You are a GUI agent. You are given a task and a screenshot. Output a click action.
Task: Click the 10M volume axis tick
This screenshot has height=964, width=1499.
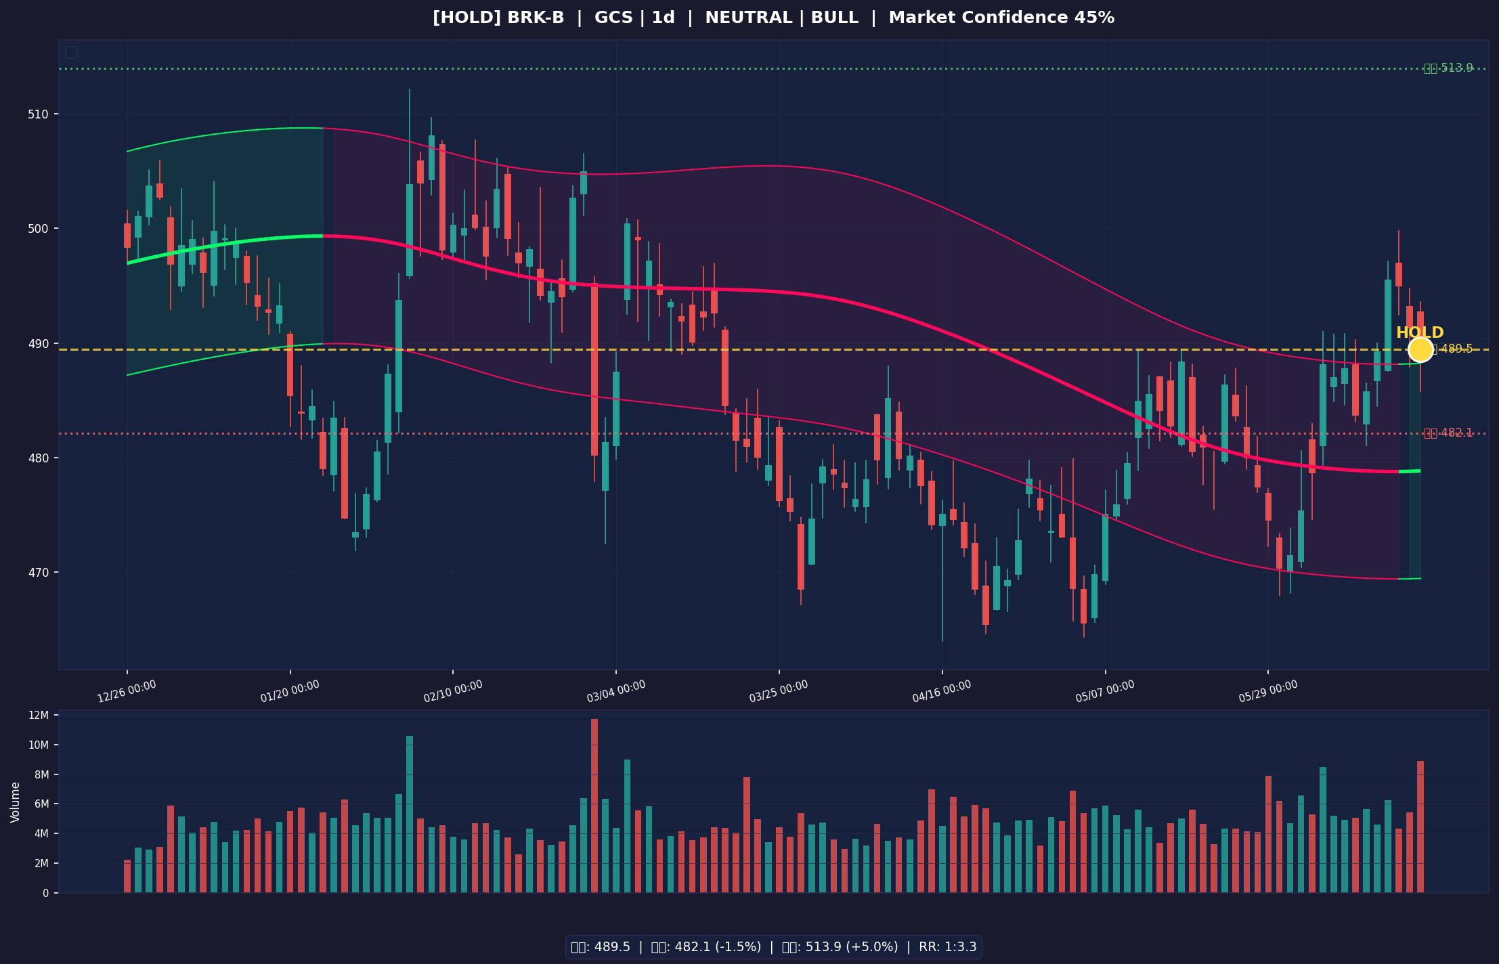click(x=40, y=745)
